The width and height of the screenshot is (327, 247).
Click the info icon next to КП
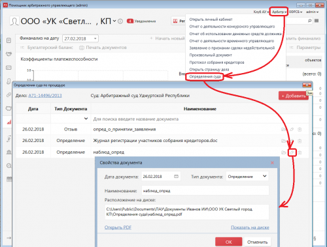tap(120, 22)
